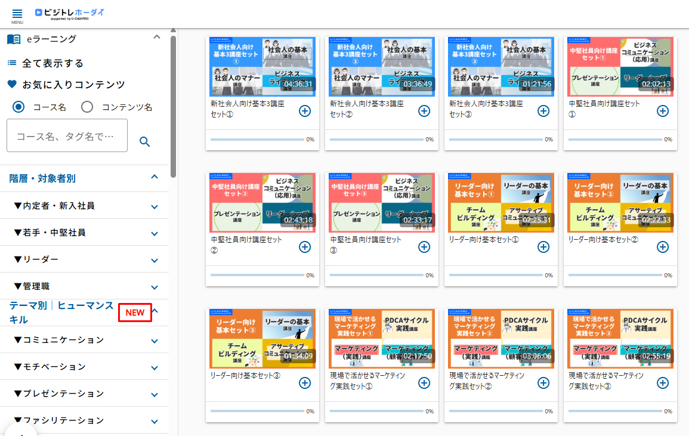Open リーダー向け基本セット③ thumbnail
This screenshot has height=436, width=689.
(262, 338)
